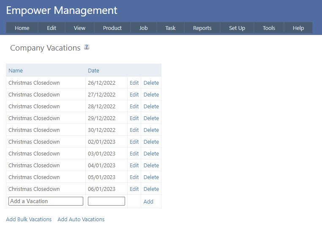Edit the 26/12/2022 Christmas Closedown entry
This screenshot has width=322, height=233.
tap(134, 83)
